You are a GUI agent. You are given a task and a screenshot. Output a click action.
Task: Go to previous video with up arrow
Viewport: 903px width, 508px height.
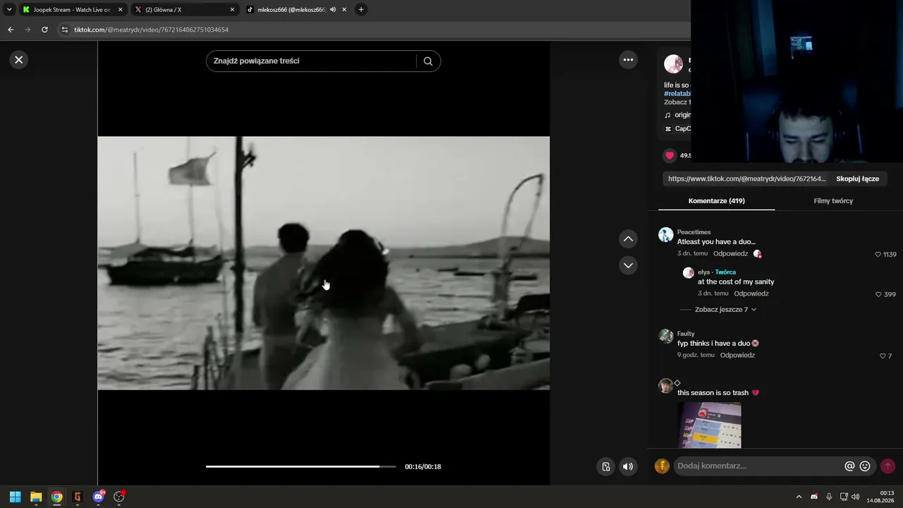(629, 239)
